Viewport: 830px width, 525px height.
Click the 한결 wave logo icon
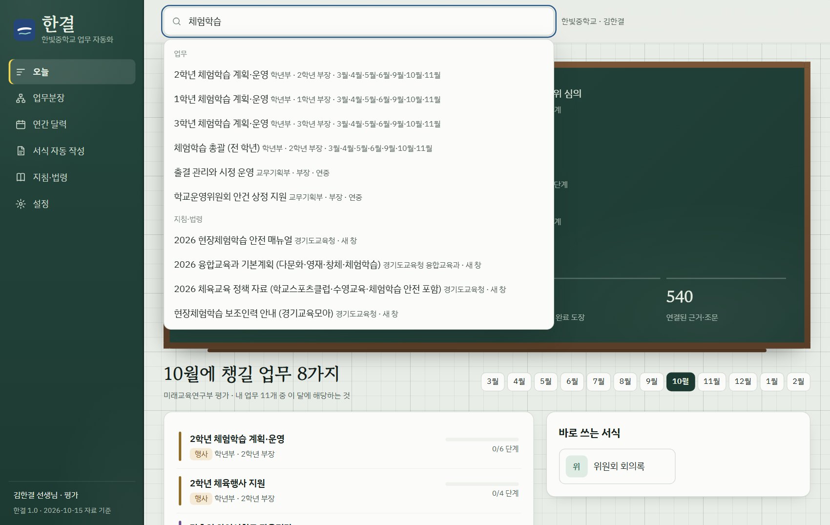point(24,30)
